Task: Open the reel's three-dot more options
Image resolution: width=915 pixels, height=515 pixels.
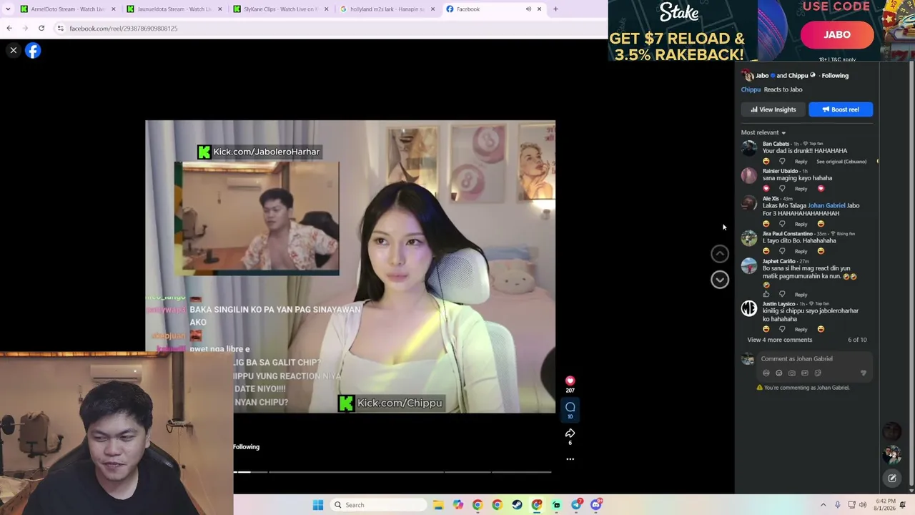Action: click(x=570, y=459)
